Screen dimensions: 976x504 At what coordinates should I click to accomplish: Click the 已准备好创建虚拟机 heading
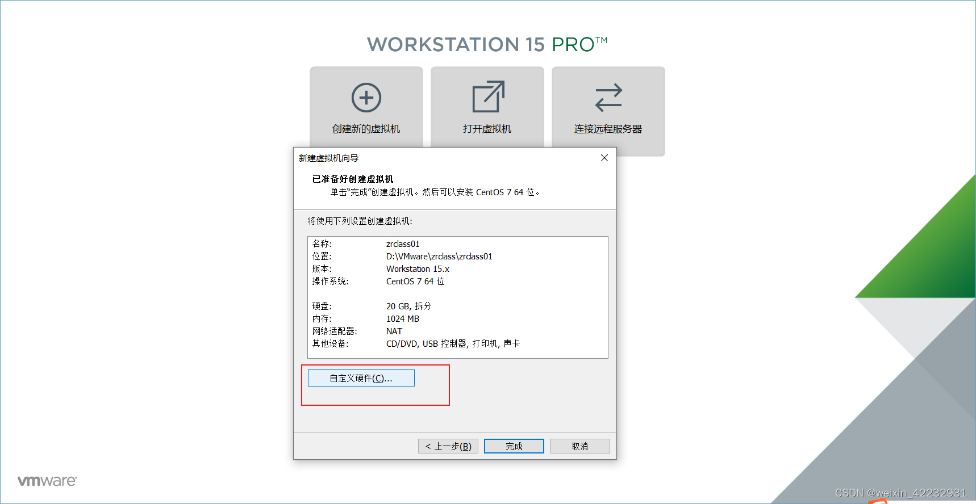coord(353,179)
